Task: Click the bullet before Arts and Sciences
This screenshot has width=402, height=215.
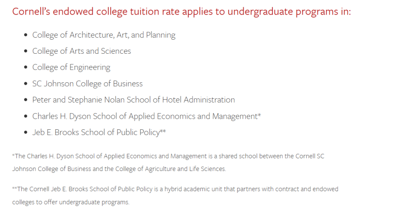Action: coord(25,51)
